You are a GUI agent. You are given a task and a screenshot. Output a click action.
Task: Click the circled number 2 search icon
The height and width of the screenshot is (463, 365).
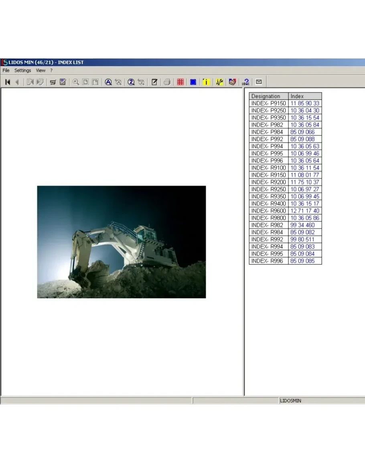[x=131, y=82]
